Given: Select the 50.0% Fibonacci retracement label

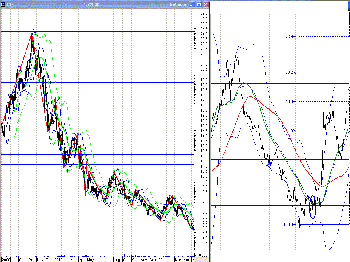Looking at the screenshot, I should coord(291,102).
